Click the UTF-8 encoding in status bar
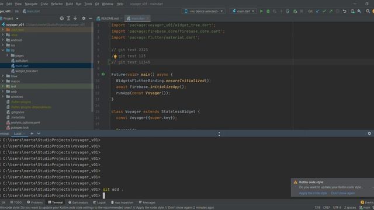The image size is (374, 210). tap(337, 208)
